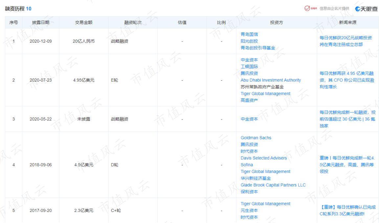The image size is (379, 223).
Task: Click the text 苏州常熟政府产业基金
Action: 262,87
